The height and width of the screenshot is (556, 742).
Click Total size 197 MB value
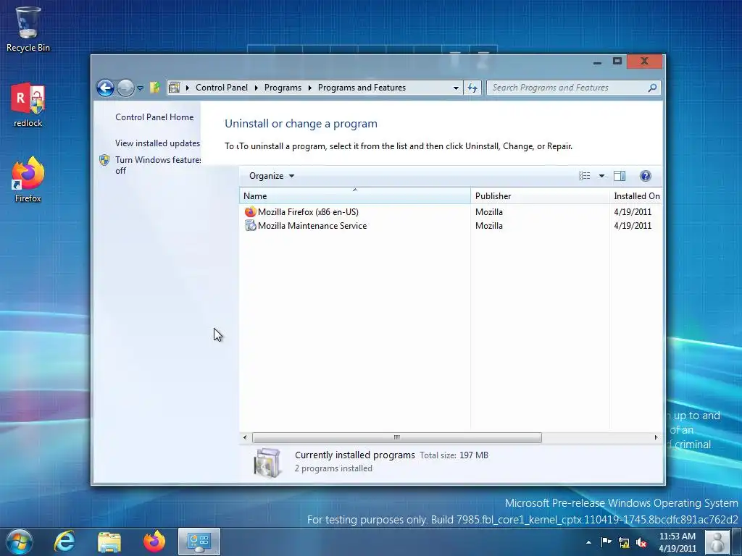[474, 455]
